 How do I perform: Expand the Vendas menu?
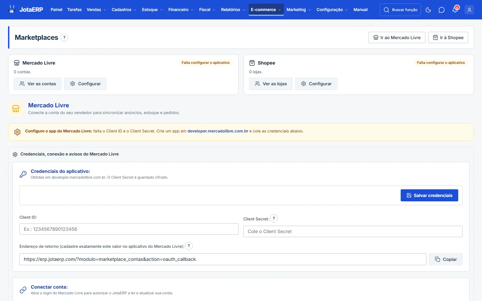[x=96, y=10]
